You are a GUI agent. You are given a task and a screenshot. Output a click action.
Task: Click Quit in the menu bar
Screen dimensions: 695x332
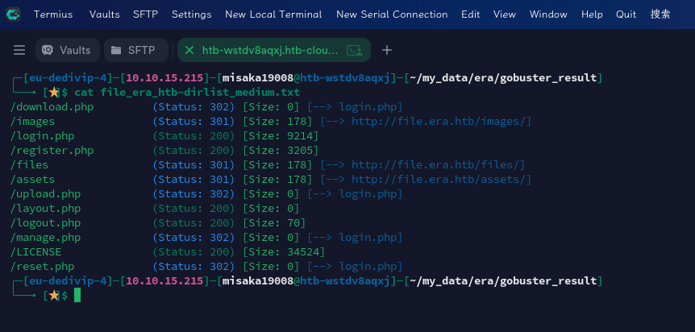tap(626, 15)
